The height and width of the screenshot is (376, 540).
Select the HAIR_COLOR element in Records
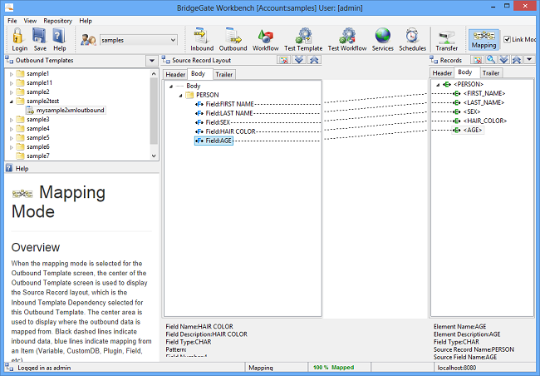click(x=480, y=121)
